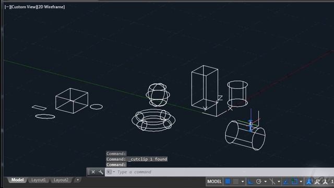Open isometric drafting plane dropdown
This screenshot has height=188, width=334.
(279, 182)
